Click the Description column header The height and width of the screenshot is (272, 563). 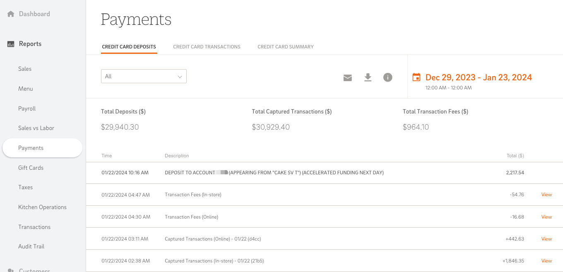177,156
